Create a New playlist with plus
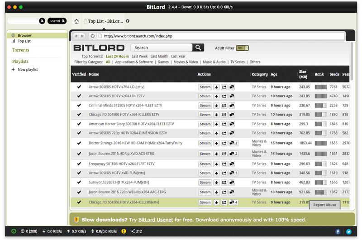362x240 pixels. click(x=24, y=70)
